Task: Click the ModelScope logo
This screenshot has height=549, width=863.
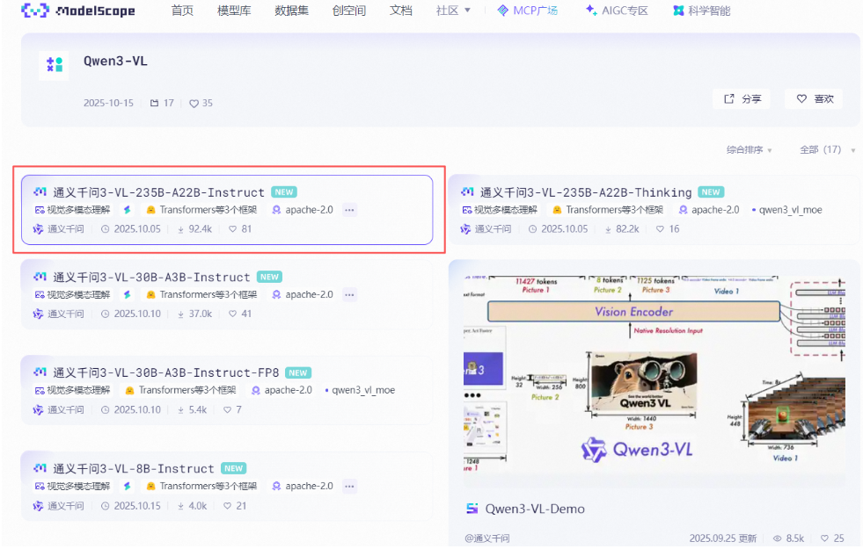Action: pyautogui.click(x=78, y=11)
